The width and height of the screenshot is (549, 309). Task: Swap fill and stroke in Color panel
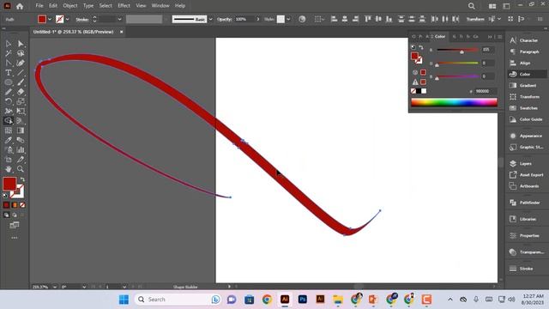[421, 48]
